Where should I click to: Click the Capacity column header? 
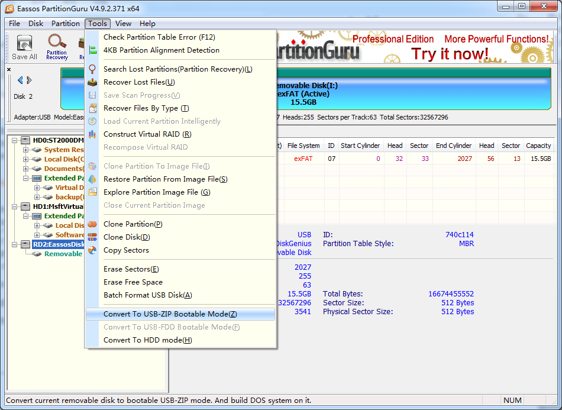click(538, 146)
